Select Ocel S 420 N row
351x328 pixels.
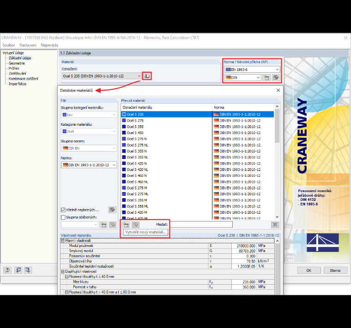pyautogui.click(x=198, y=164)
